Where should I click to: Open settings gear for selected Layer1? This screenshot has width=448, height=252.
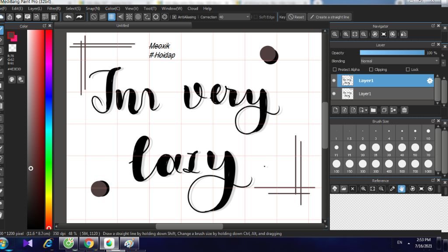click(x=430, y=80)
